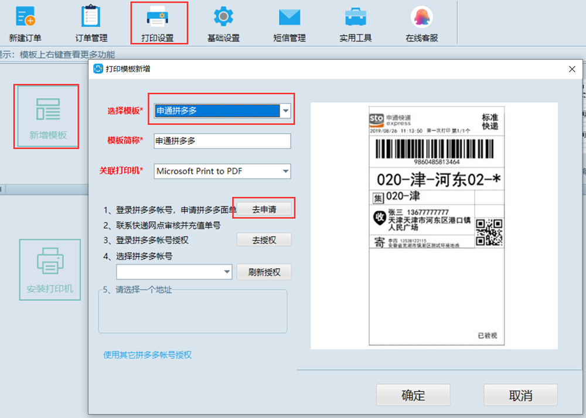Go to 打印设置 in the toolbar

pyautogui.click(x=157, y=24)
